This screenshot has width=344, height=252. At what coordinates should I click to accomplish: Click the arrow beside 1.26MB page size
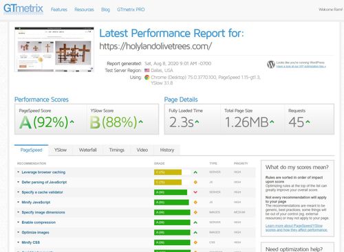click(272, 122)
